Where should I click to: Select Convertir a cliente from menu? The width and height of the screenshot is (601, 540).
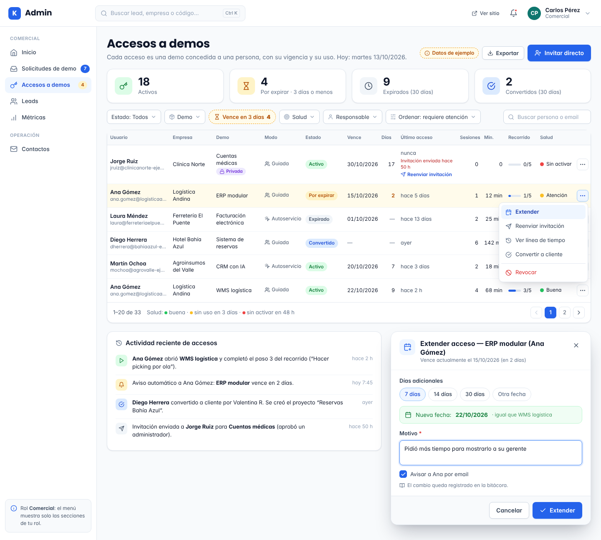coord(543,255)
